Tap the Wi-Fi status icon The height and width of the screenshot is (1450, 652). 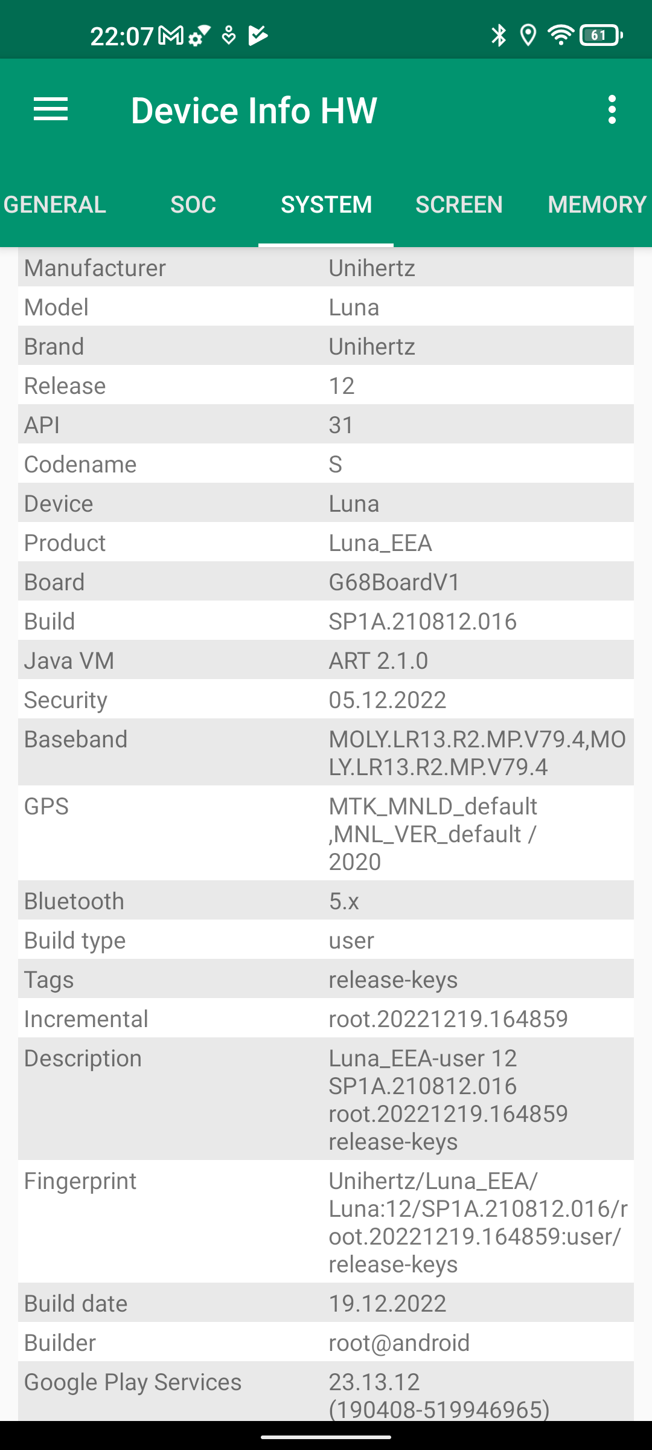click(561, 36)
